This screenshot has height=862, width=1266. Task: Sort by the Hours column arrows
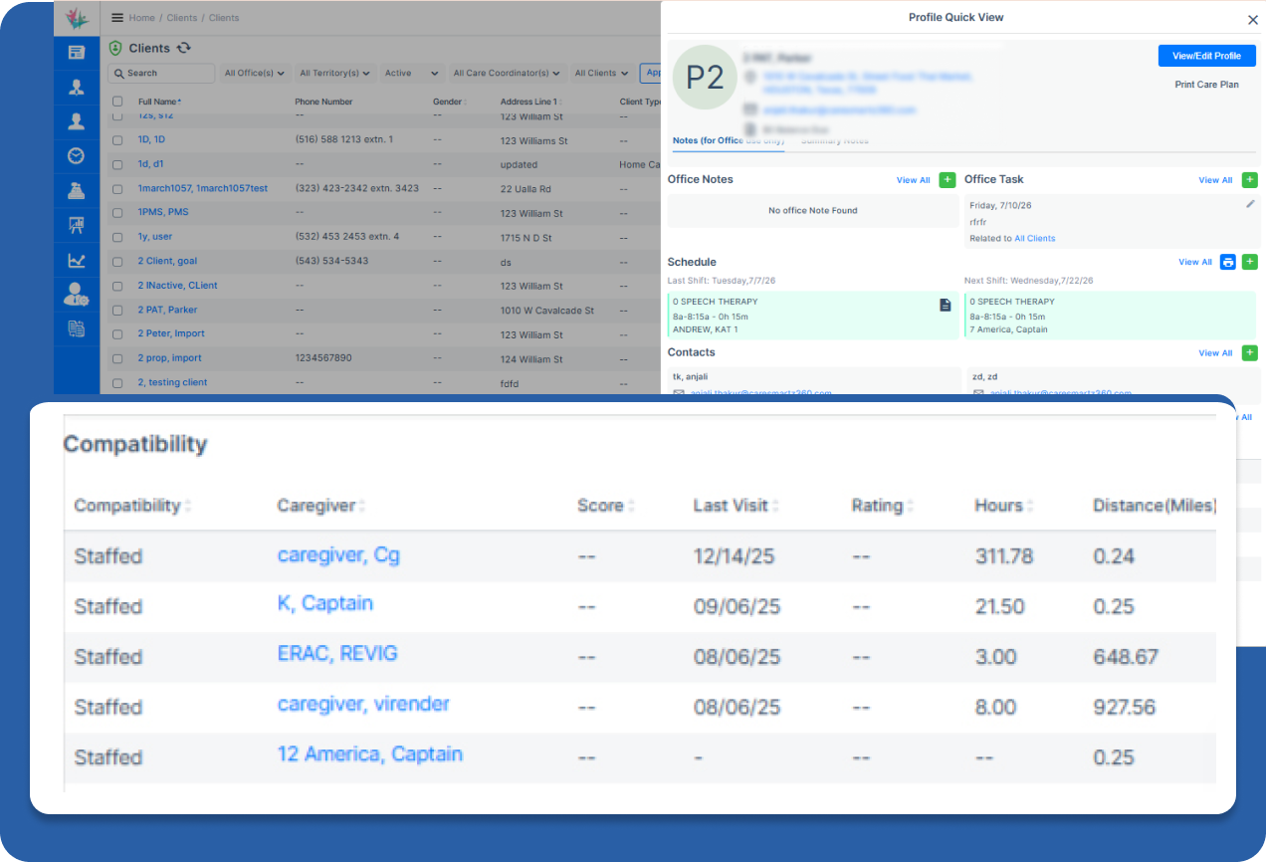[x=1030, y=506]
